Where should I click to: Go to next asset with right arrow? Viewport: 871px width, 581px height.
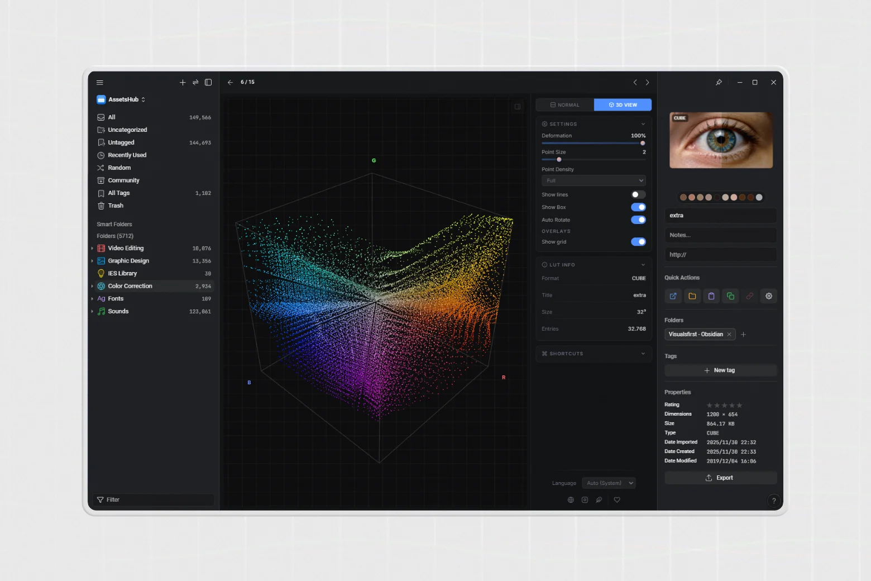click(x=648, y=82)
